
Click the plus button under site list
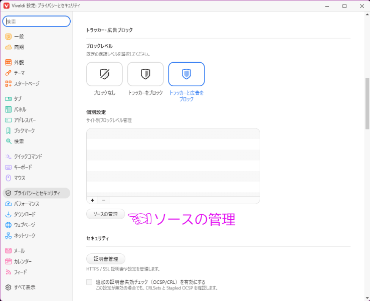(92, 200)
